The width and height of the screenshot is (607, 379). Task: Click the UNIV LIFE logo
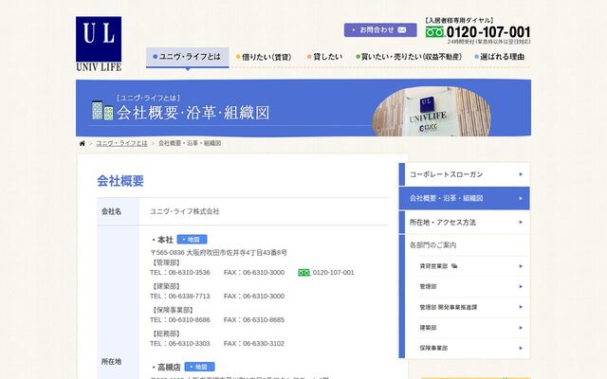[99, 45]
